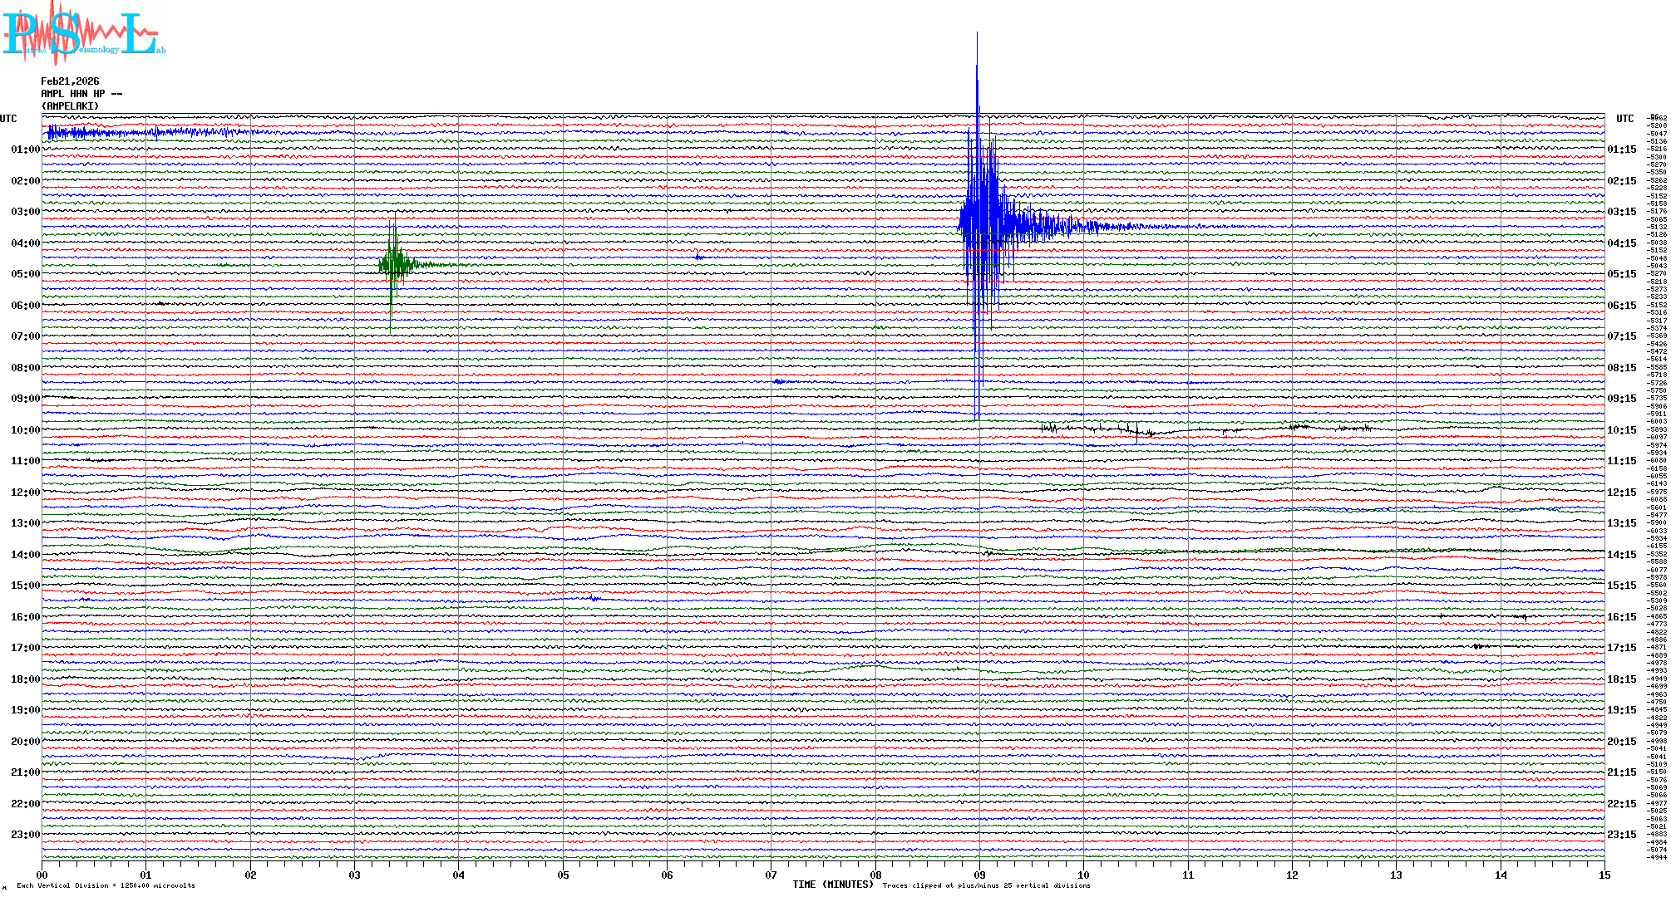Click the PSL seismology lab logo
Screen dimensions: 1671x897
[81, 33]
